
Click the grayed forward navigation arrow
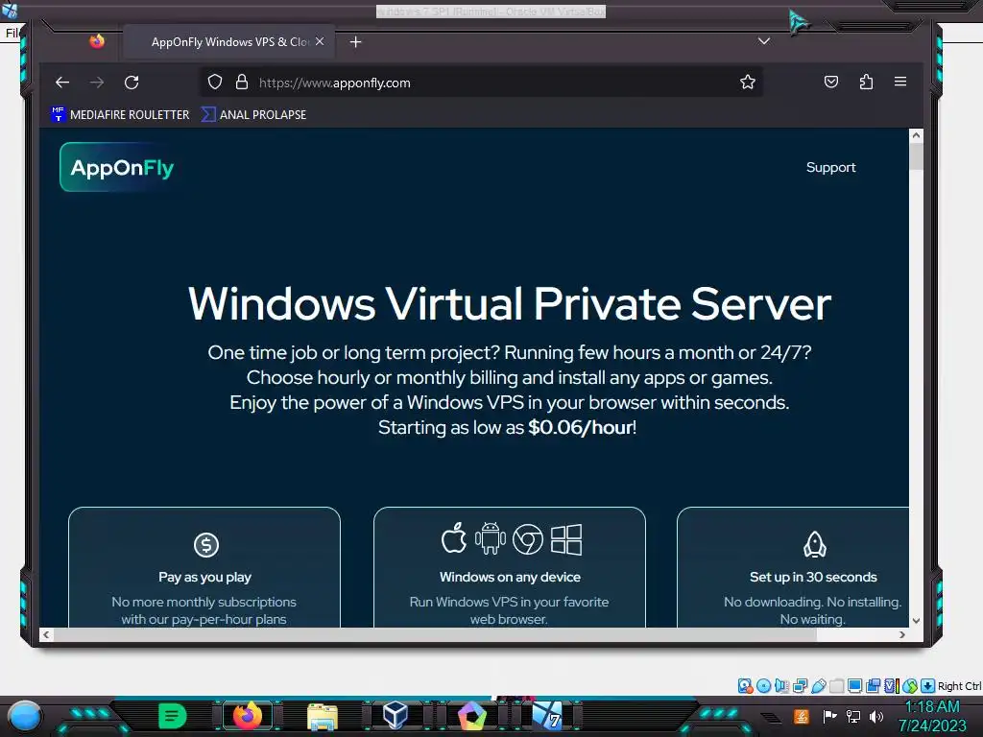97,83
